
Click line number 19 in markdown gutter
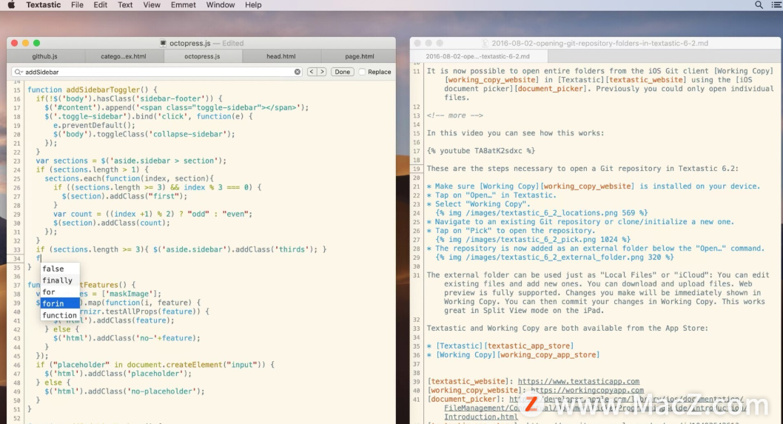417,169
